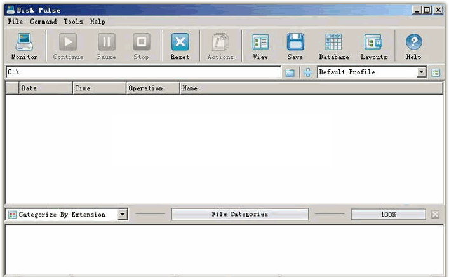Open profile options icon beside Default Profile
The height and width of the screenshot is (277, 449).
[x=436, y=72]
